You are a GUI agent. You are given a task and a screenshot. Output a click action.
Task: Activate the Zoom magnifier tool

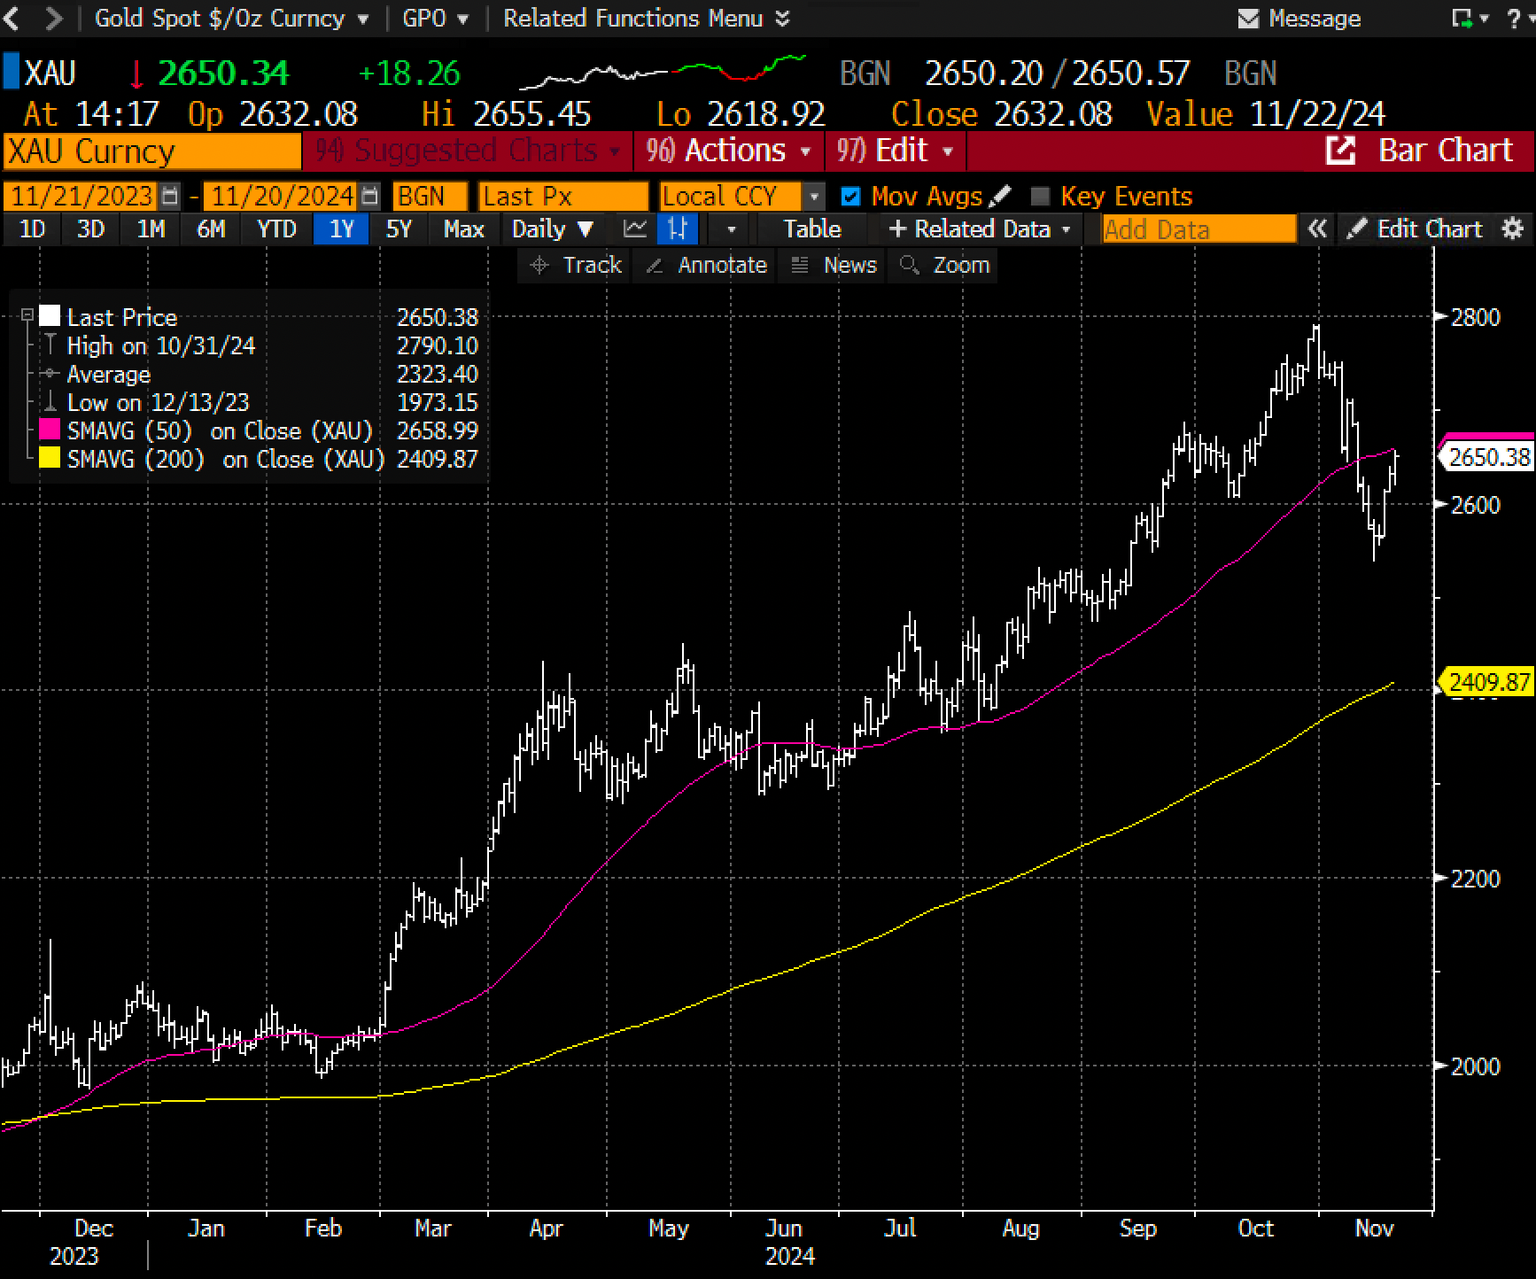[944, 265]
